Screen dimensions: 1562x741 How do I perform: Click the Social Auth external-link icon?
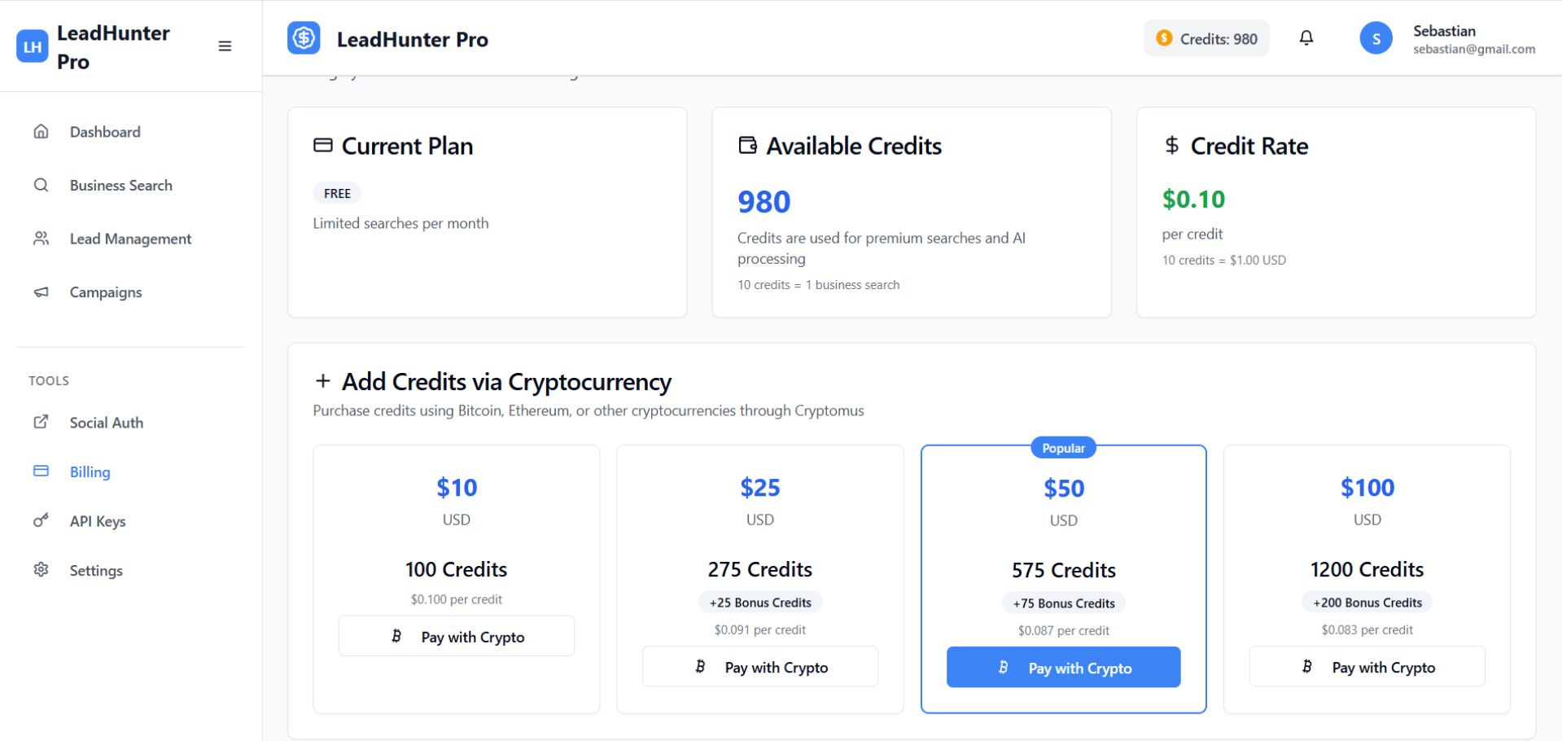pyautogui.click(x=41, y=422)
